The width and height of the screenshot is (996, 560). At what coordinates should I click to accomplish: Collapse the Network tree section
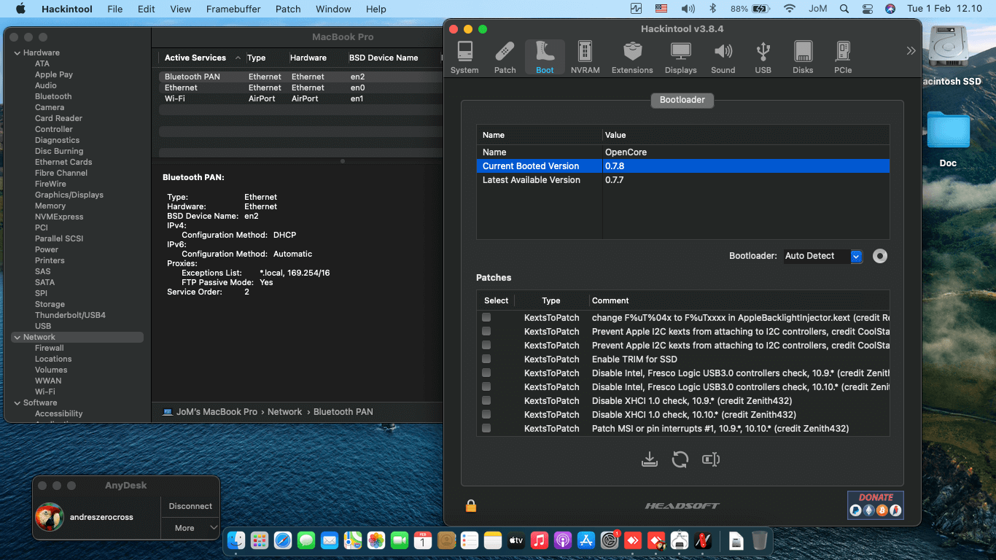[17, 338]
